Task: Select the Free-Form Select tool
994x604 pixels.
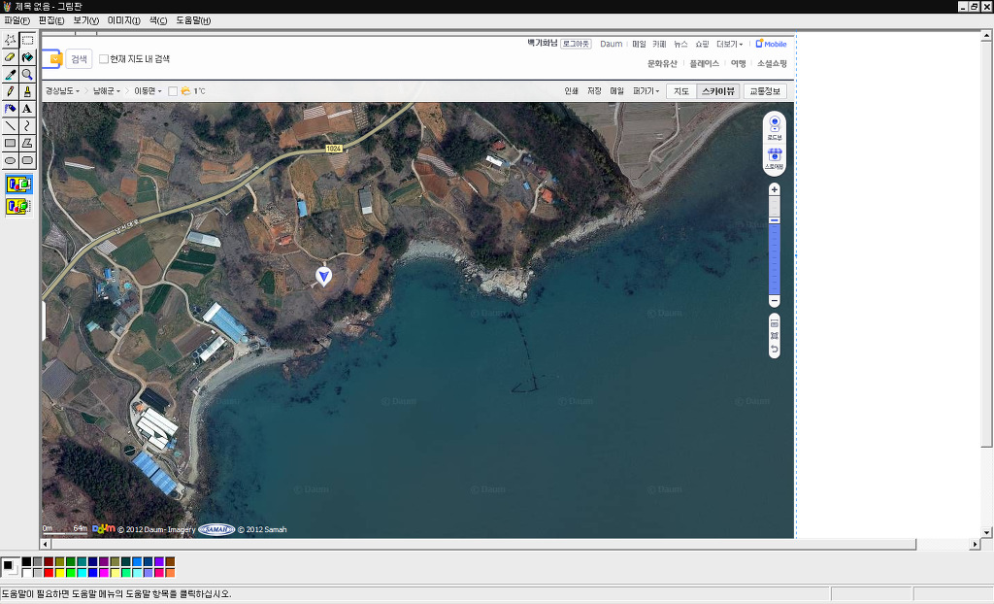Action: 10,40
